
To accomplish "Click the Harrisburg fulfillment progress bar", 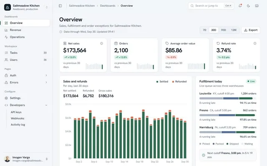I will click(228, 132).
